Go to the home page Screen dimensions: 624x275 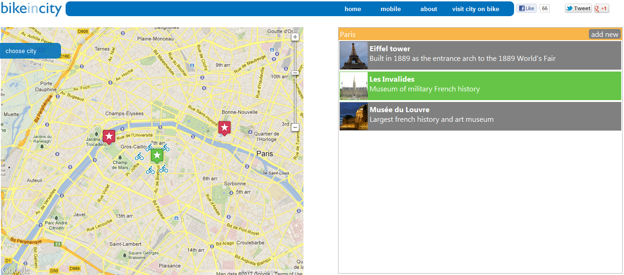pyautogui.click(x=353, y=9)
